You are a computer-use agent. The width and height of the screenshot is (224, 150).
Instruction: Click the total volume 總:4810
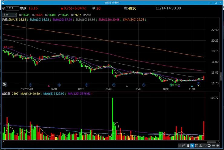click(130, 8)
